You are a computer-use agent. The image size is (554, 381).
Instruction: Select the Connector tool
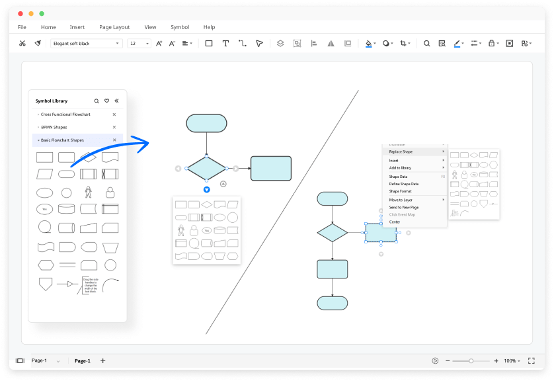(243, 43)
